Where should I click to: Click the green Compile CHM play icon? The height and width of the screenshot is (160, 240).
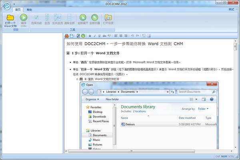coord(24,21)
